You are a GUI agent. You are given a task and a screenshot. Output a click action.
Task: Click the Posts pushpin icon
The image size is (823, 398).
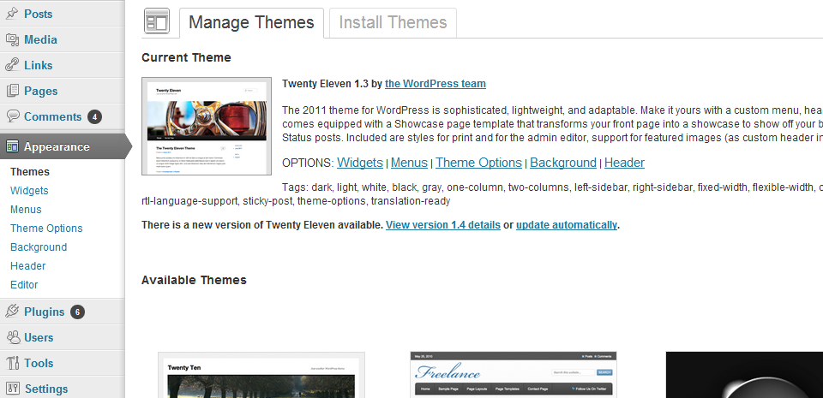click(x=12, y=13)
